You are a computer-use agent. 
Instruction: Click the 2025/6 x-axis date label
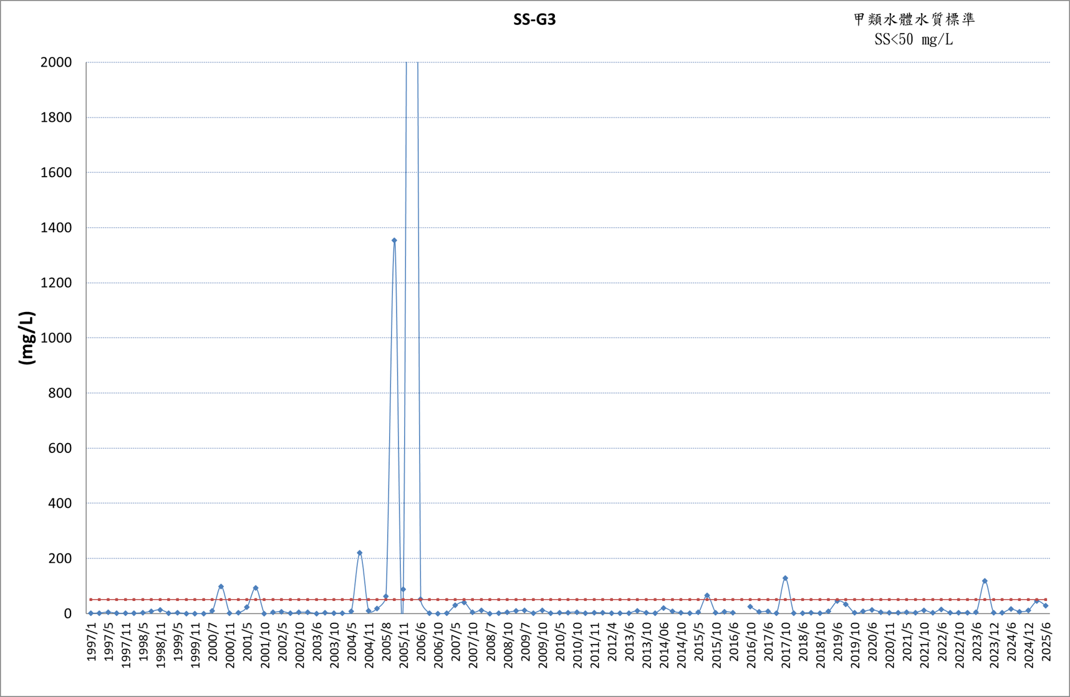click(1046, 641)
